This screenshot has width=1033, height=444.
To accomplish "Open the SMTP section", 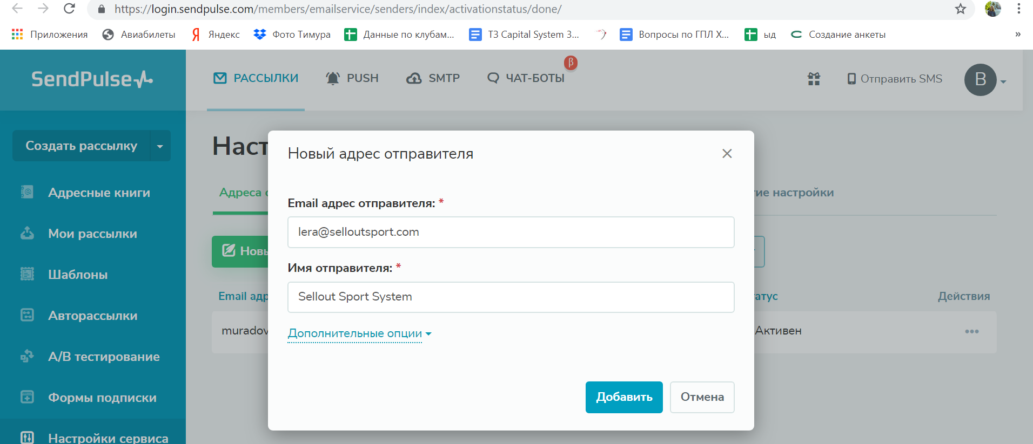I will [x=433, y=78].
